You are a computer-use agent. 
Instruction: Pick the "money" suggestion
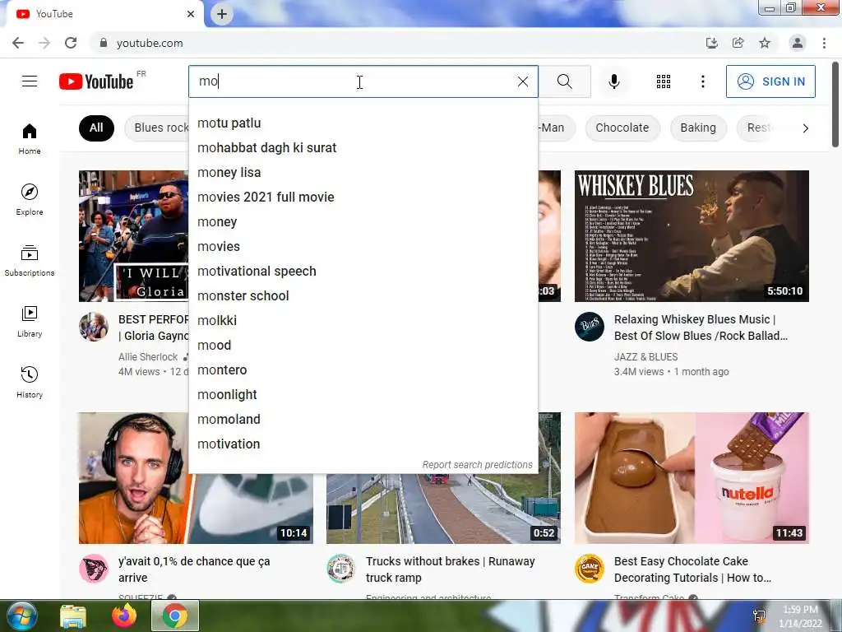(x=363, y=222)
